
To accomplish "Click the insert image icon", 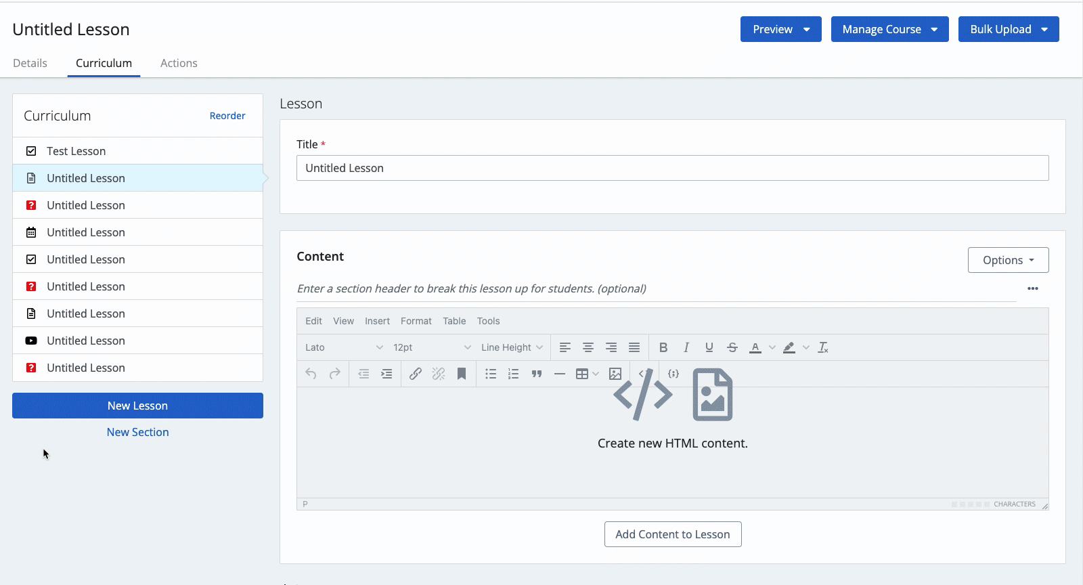I will [615, 374].
